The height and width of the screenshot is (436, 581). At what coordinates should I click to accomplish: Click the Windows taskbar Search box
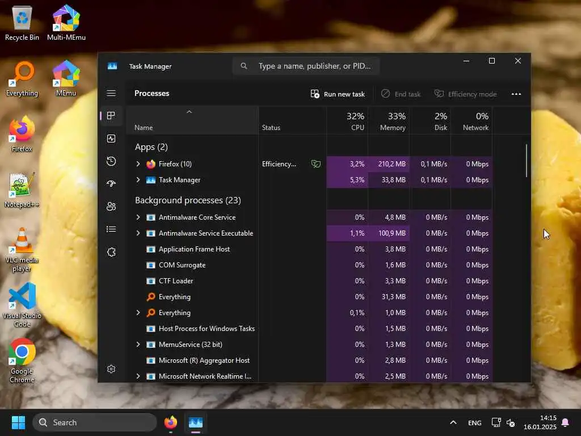pyautogui.click(x=95, y=422)
